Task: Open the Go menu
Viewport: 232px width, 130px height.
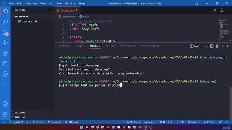Action: [51, 3]
